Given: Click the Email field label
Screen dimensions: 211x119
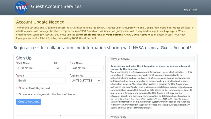Looking at the screenshot, I should point(20,76).
